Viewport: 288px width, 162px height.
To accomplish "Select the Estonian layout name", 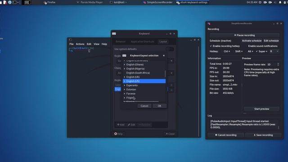I will coord(131,90).
